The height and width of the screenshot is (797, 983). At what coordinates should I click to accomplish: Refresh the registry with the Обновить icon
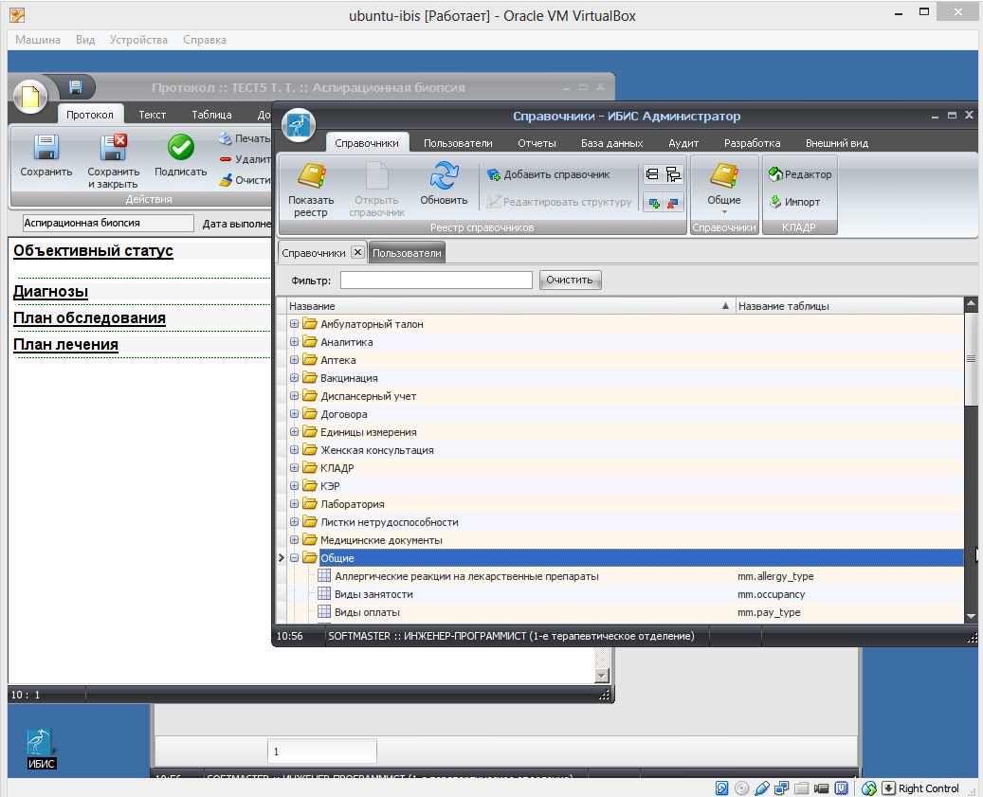tap(444, 177)
